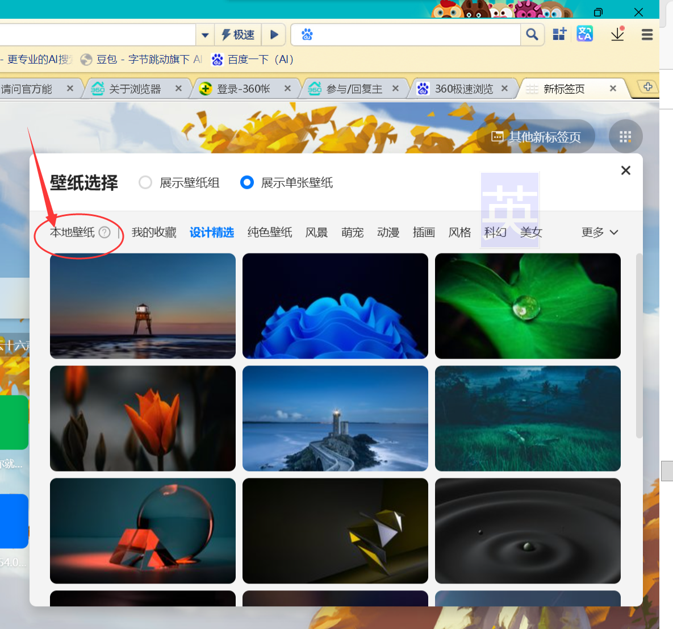The image size is (673, 629).
Task: Click the 极速 mode toggle button
Action: [238, 34]
